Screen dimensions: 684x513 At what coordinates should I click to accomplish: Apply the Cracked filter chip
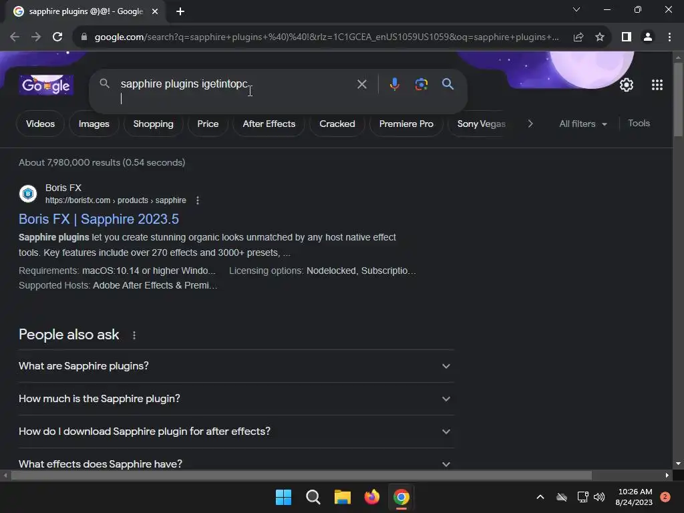tap(337, 124)
